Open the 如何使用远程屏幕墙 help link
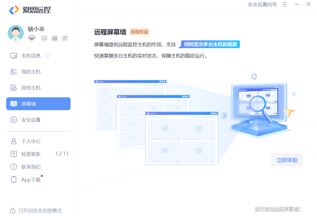 click(279, 209)
